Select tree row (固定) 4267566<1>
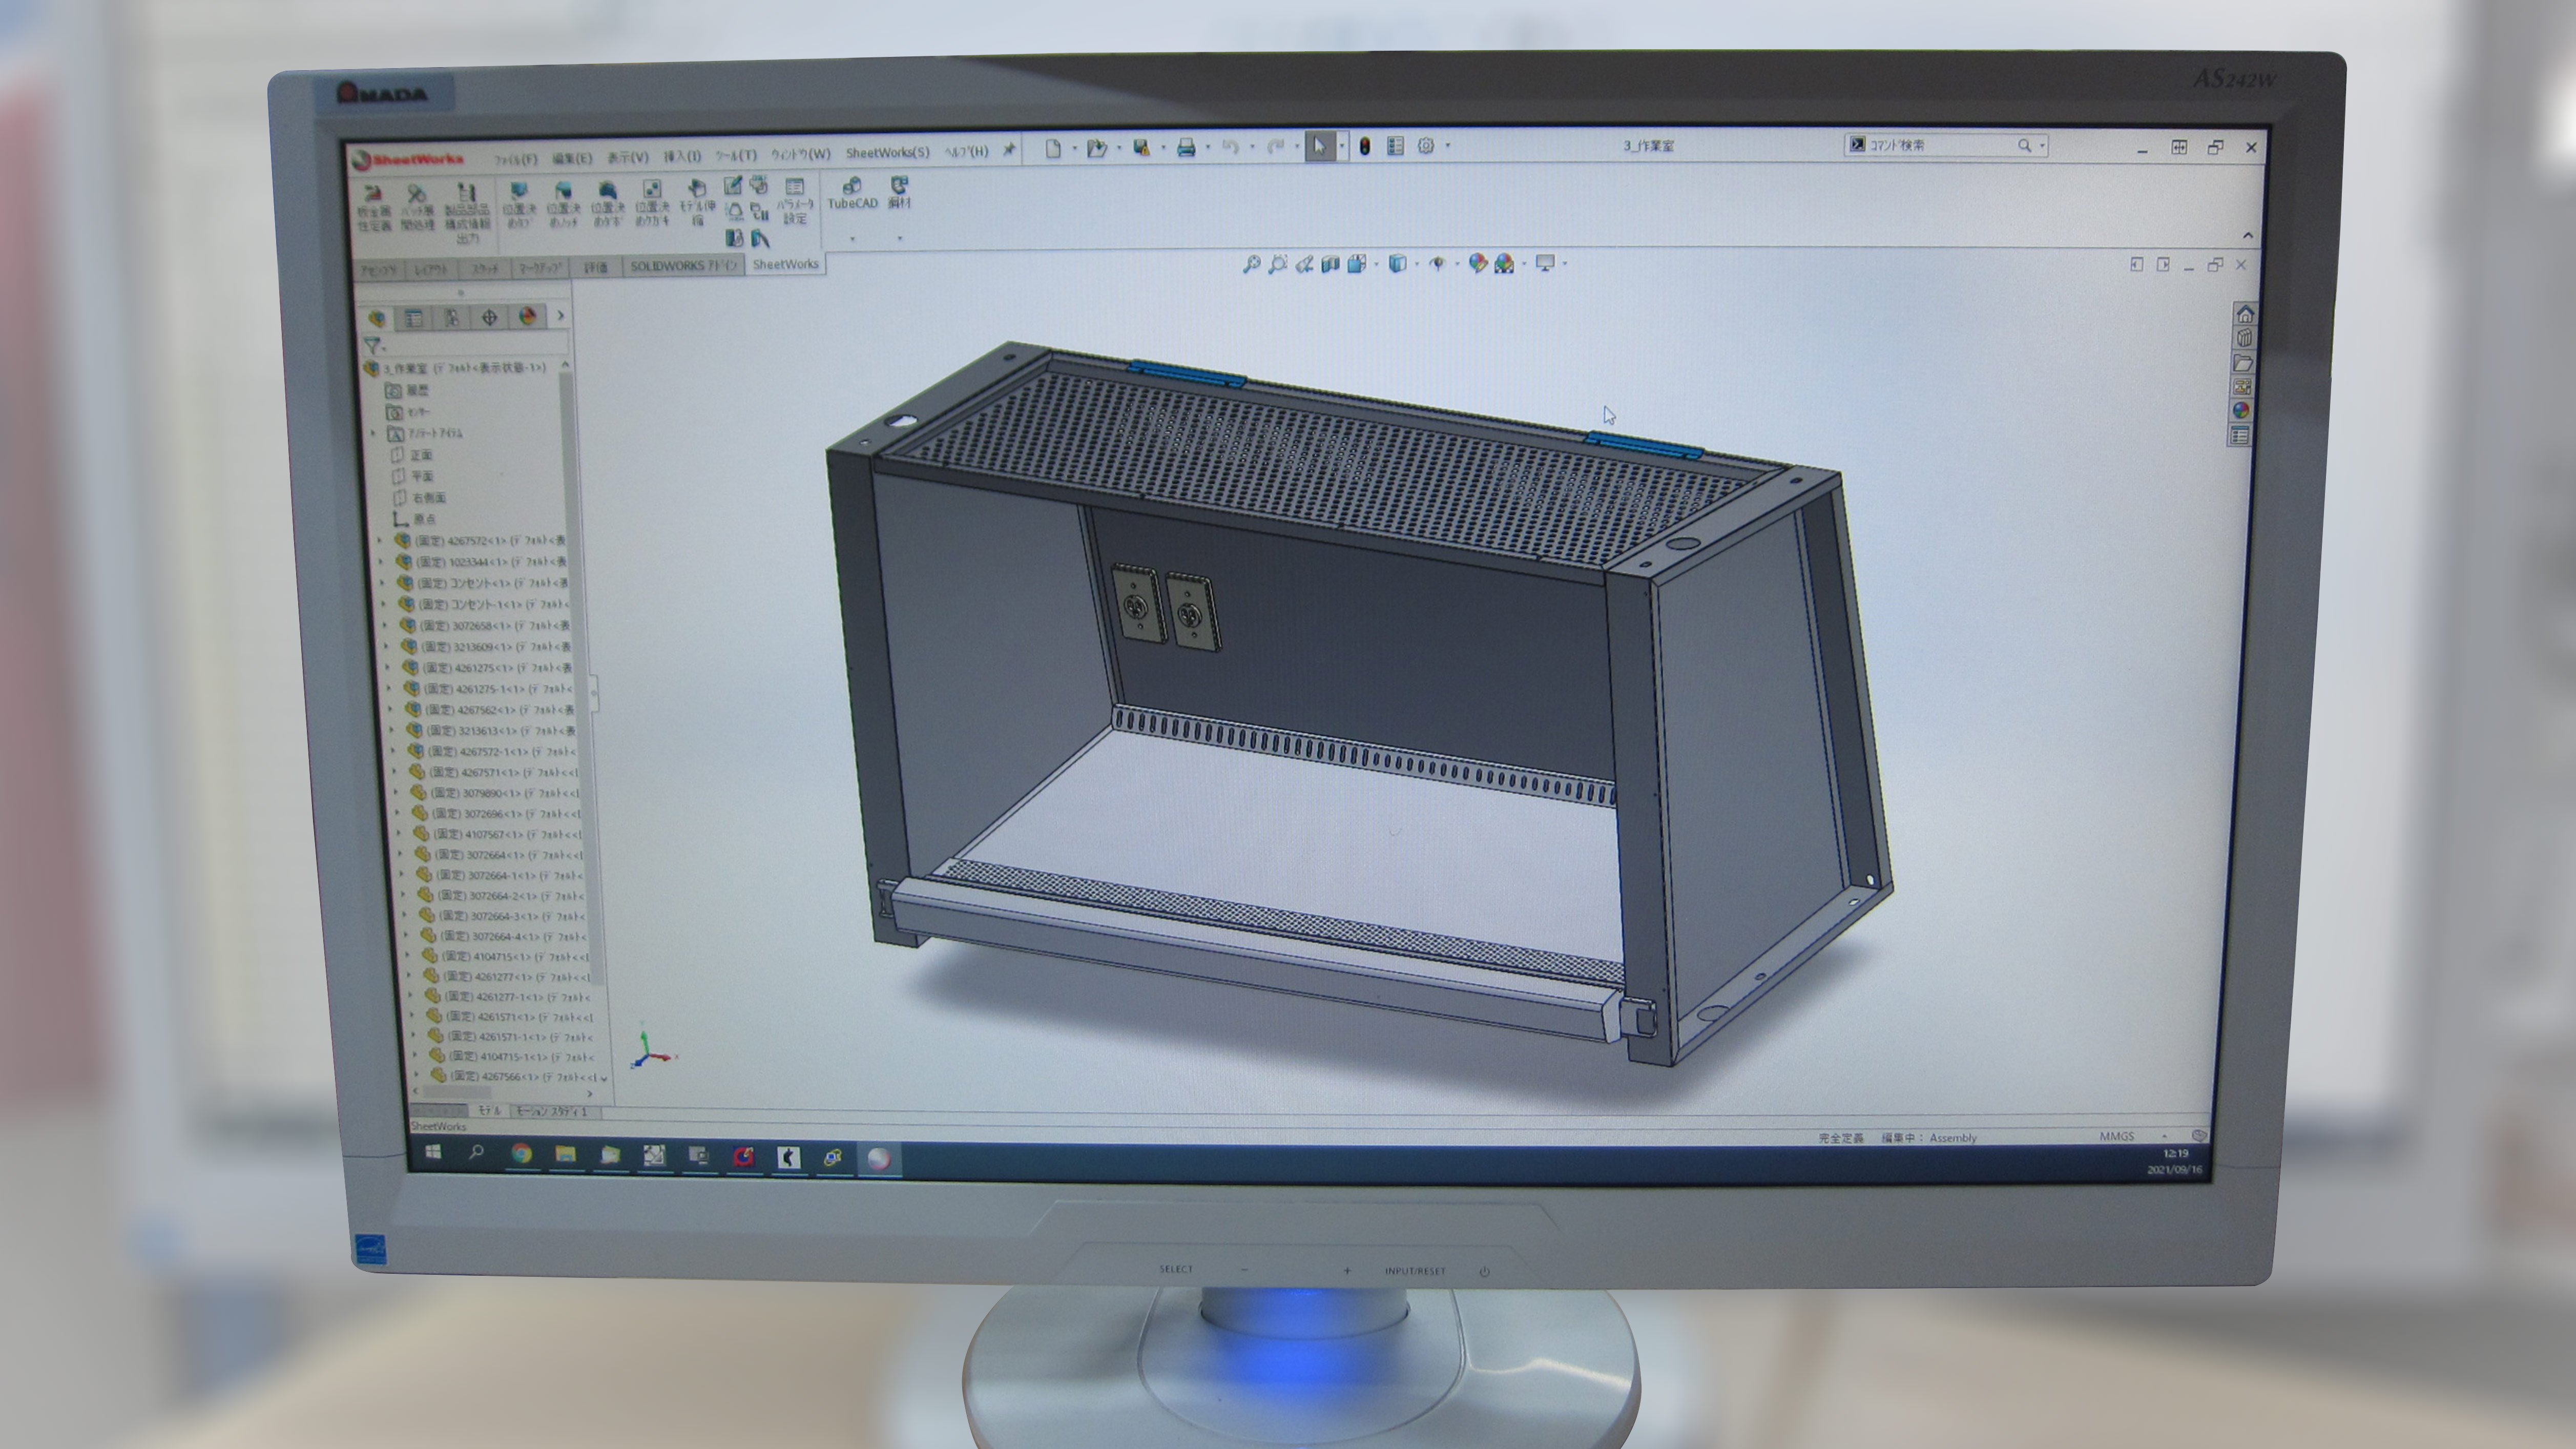 tap(515, 1076)
